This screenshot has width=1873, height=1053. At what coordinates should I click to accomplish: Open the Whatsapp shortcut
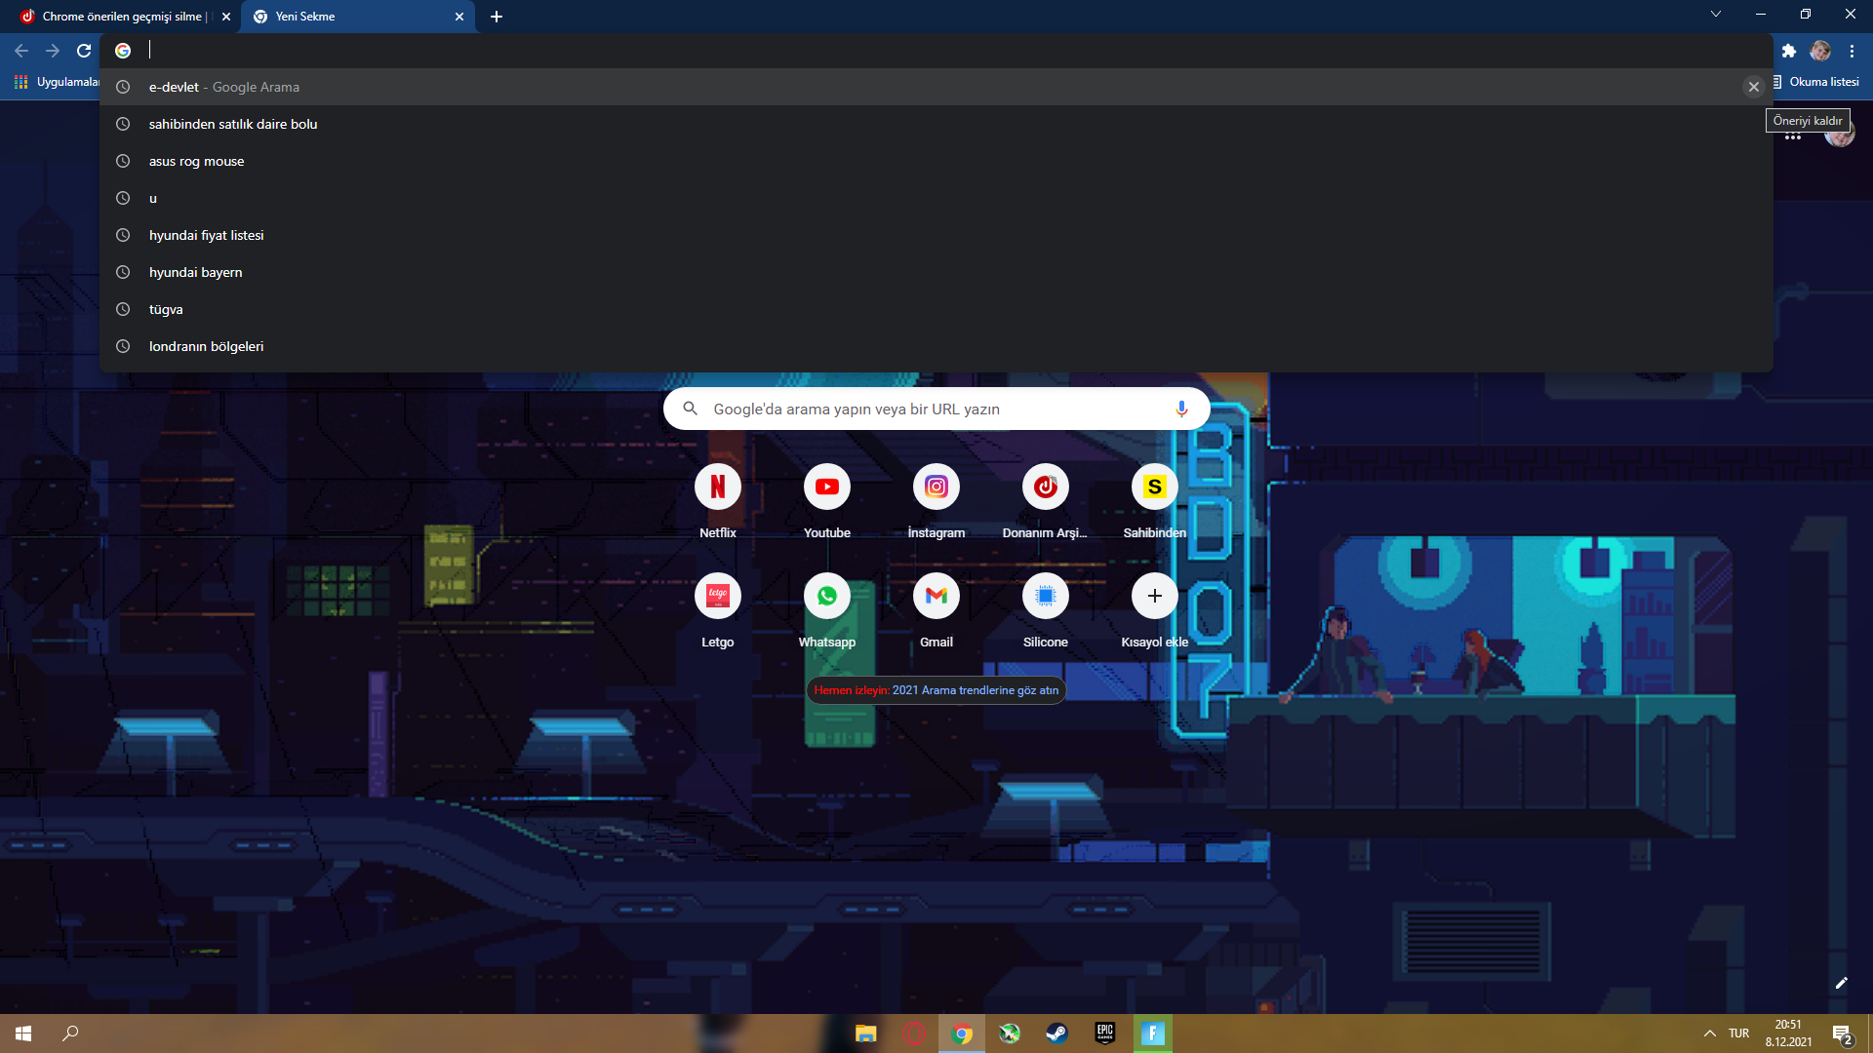826,596
